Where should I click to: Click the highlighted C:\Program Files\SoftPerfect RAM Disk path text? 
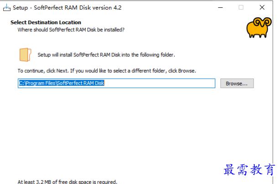62,83
